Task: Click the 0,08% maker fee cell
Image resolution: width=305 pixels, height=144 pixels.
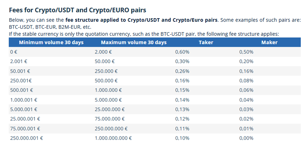Action: click(x=246, y=81)
